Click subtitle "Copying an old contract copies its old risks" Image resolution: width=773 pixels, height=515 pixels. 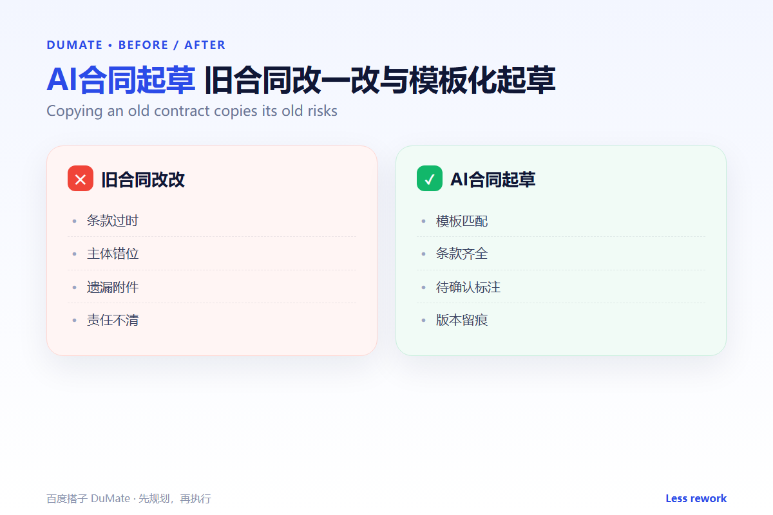[x=192, y=111]
